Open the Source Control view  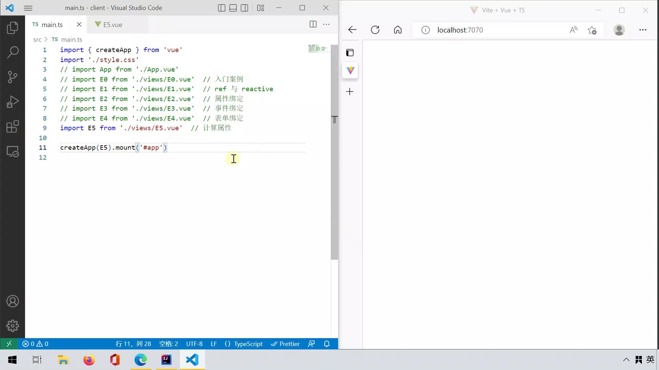click(12, 77)
